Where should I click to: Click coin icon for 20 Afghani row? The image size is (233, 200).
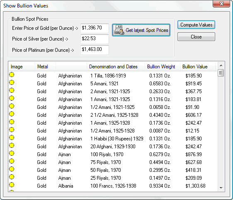click(x=12, y=145)
